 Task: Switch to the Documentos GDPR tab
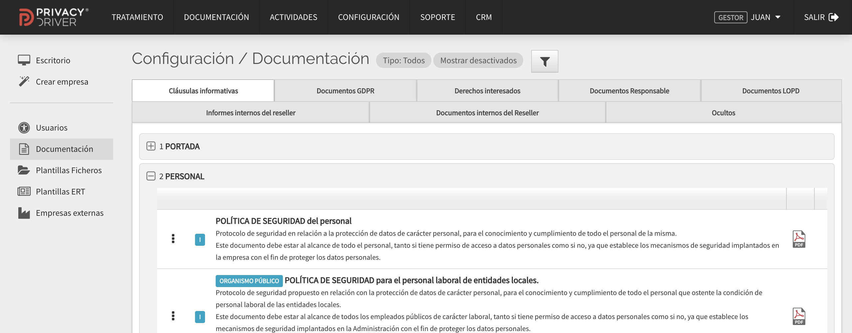[x=345, y=91]
